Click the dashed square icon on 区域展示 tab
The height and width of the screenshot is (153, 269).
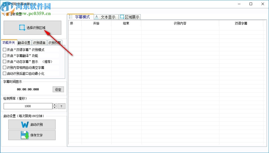pos(122,16)
